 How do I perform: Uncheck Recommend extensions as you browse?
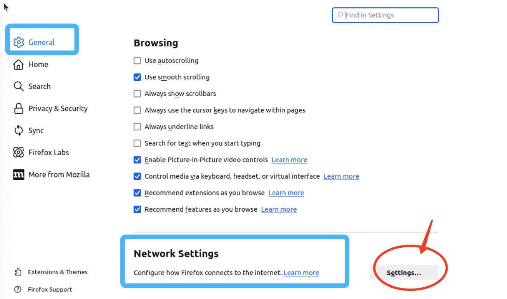tap(137, 193)
